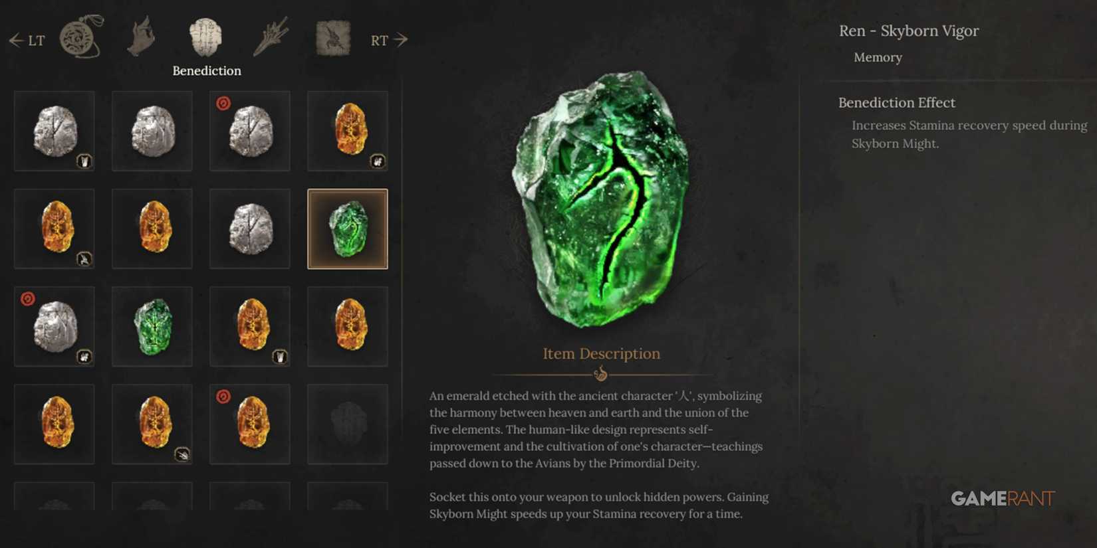The height and width of the screenshot is (548, 1097).
Task: Select last amber stone in third row
Action: (x=348, y=327)
